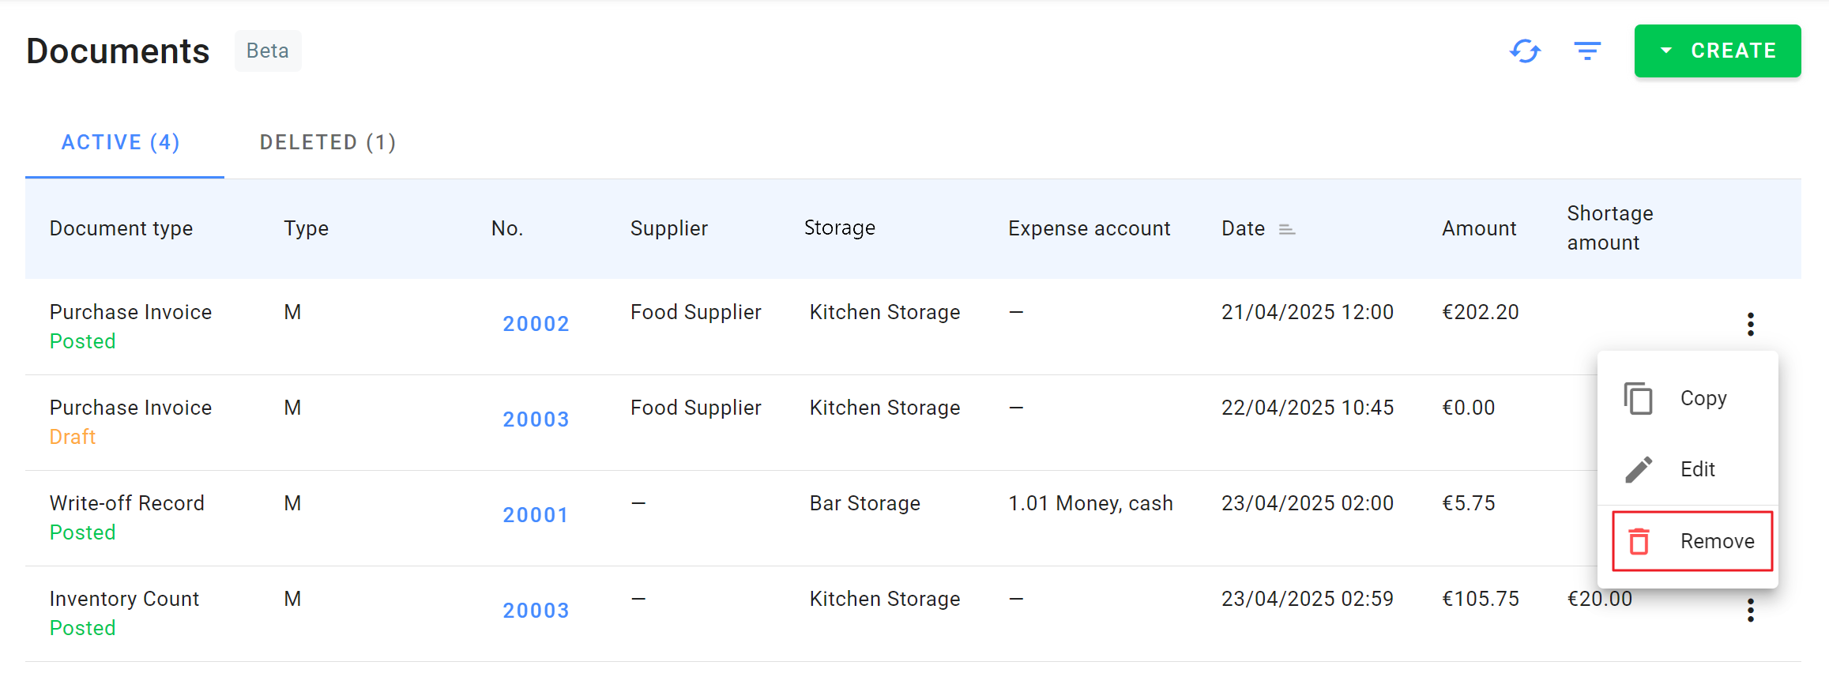The image size is (1829, 692).
Task: Click the Beta badge next to Documents
Action: pos(268,51)
